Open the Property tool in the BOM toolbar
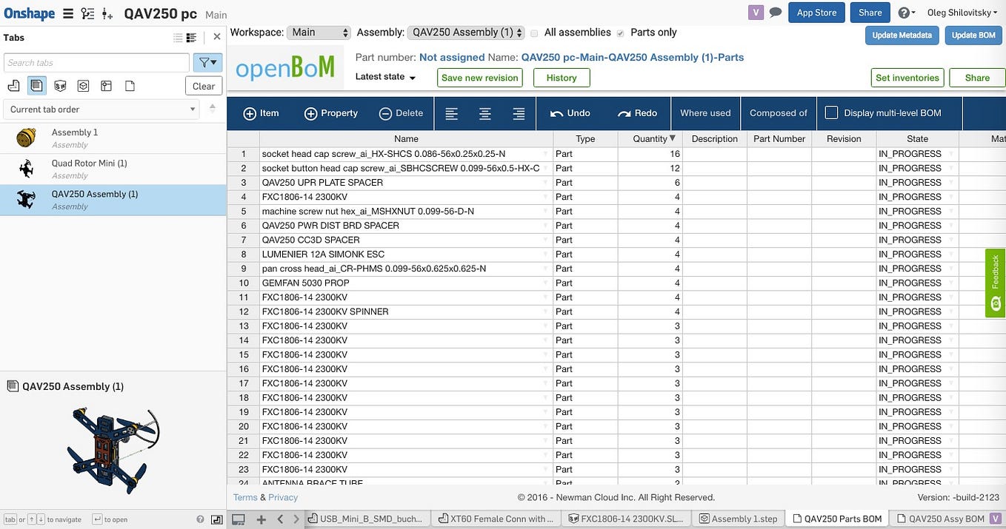Screen dimensions: 1006x529 pyautogui.click(x=330, y=113)
